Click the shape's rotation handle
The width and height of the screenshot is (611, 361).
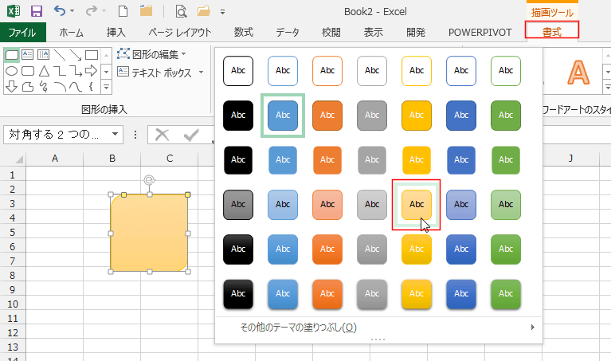(149, 180)
